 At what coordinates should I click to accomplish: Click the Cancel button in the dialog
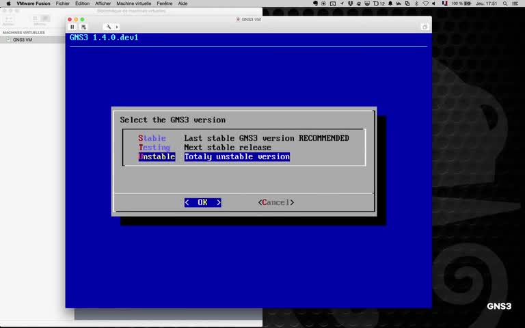pos(276,202)
